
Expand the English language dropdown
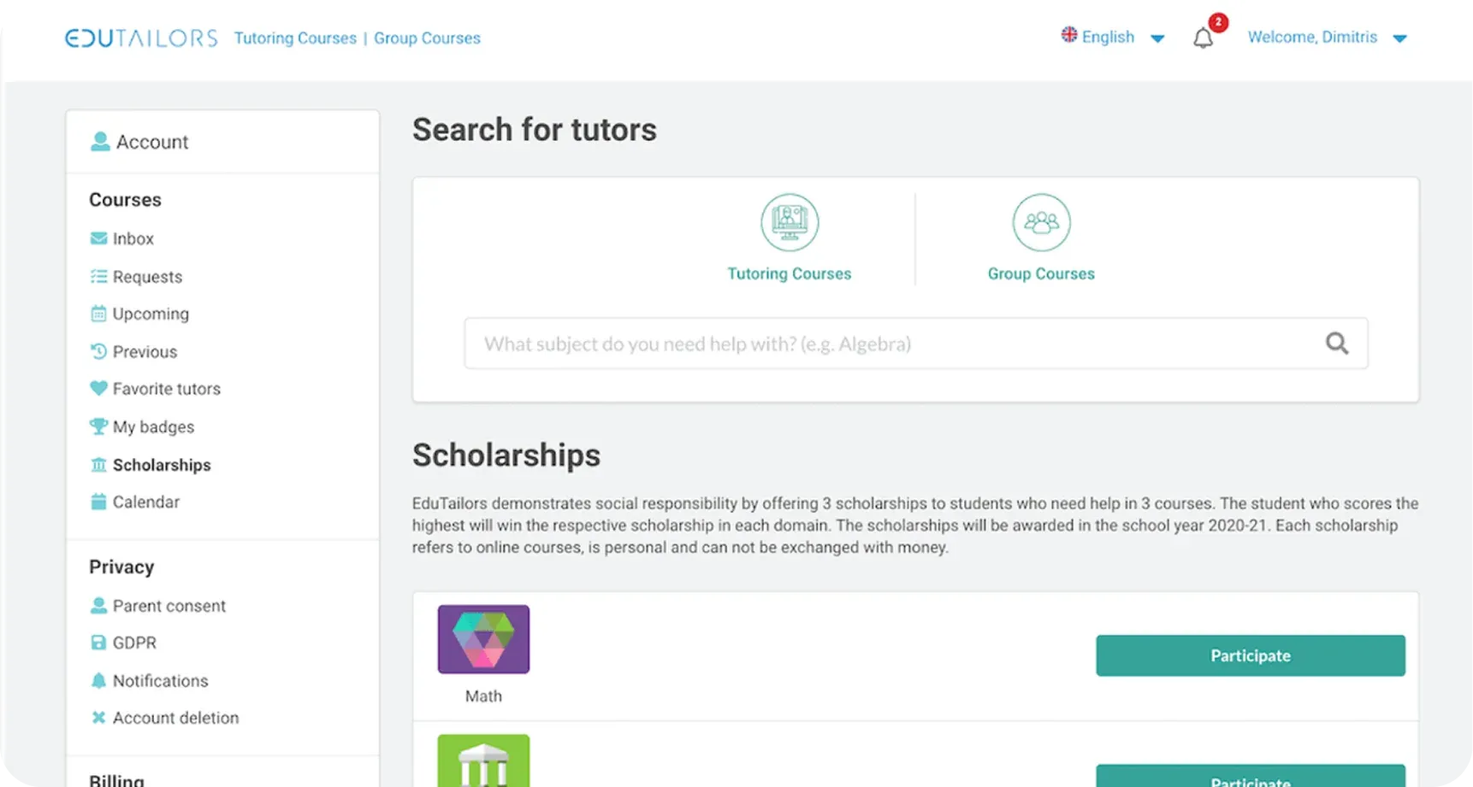point(1112,38)
